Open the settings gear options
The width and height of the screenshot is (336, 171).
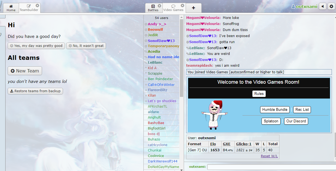331,6
